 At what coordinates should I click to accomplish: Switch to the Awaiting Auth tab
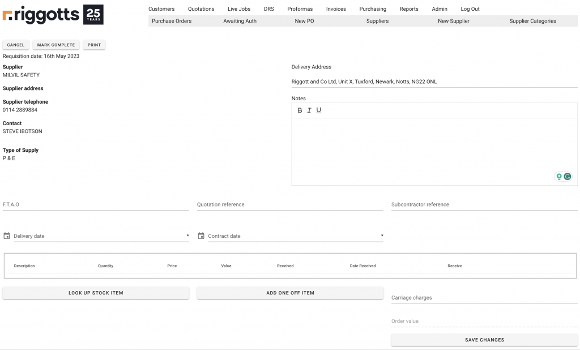click(240, 21)
